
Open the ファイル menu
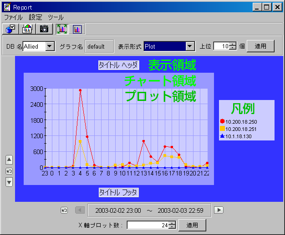click(13, 18)
